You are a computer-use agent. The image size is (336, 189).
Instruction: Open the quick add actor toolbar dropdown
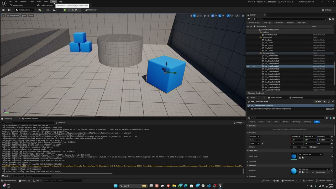coord(40,10)
